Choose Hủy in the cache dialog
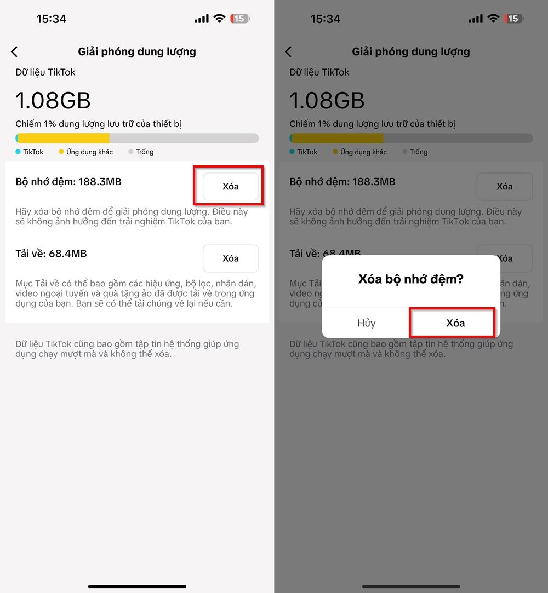 tap(366, 323)
